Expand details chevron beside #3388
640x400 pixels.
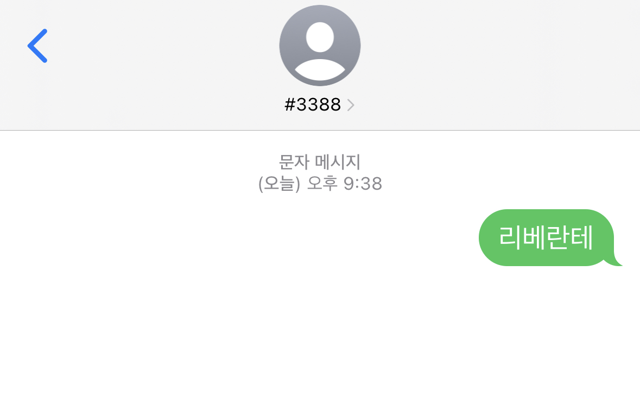(x=351, y=105)
